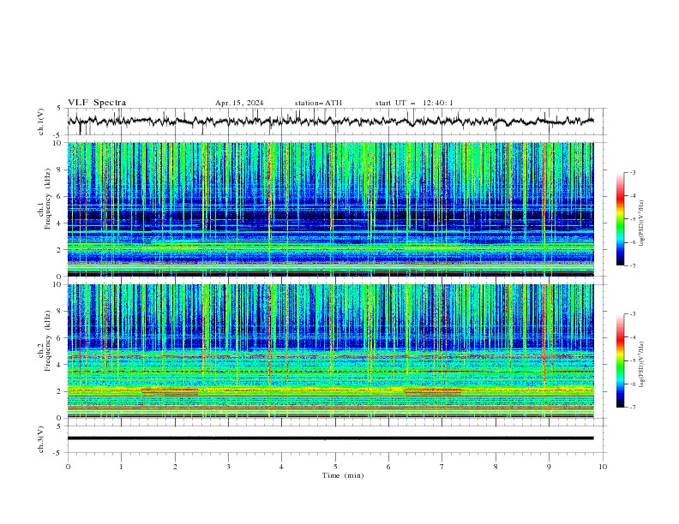The image size is (679, 524).
Task: Click the time axis tick label "10"
Action: click(x=603, y=467)
